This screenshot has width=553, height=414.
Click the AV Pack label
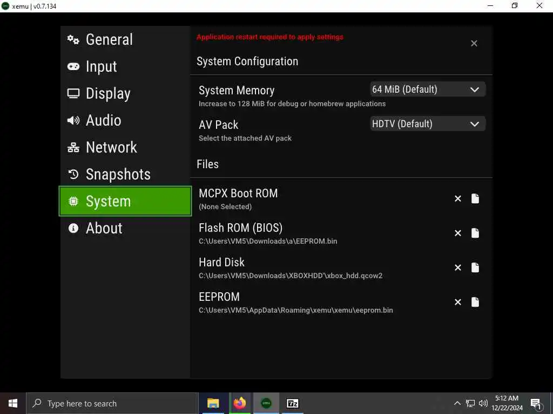[218, 125]
